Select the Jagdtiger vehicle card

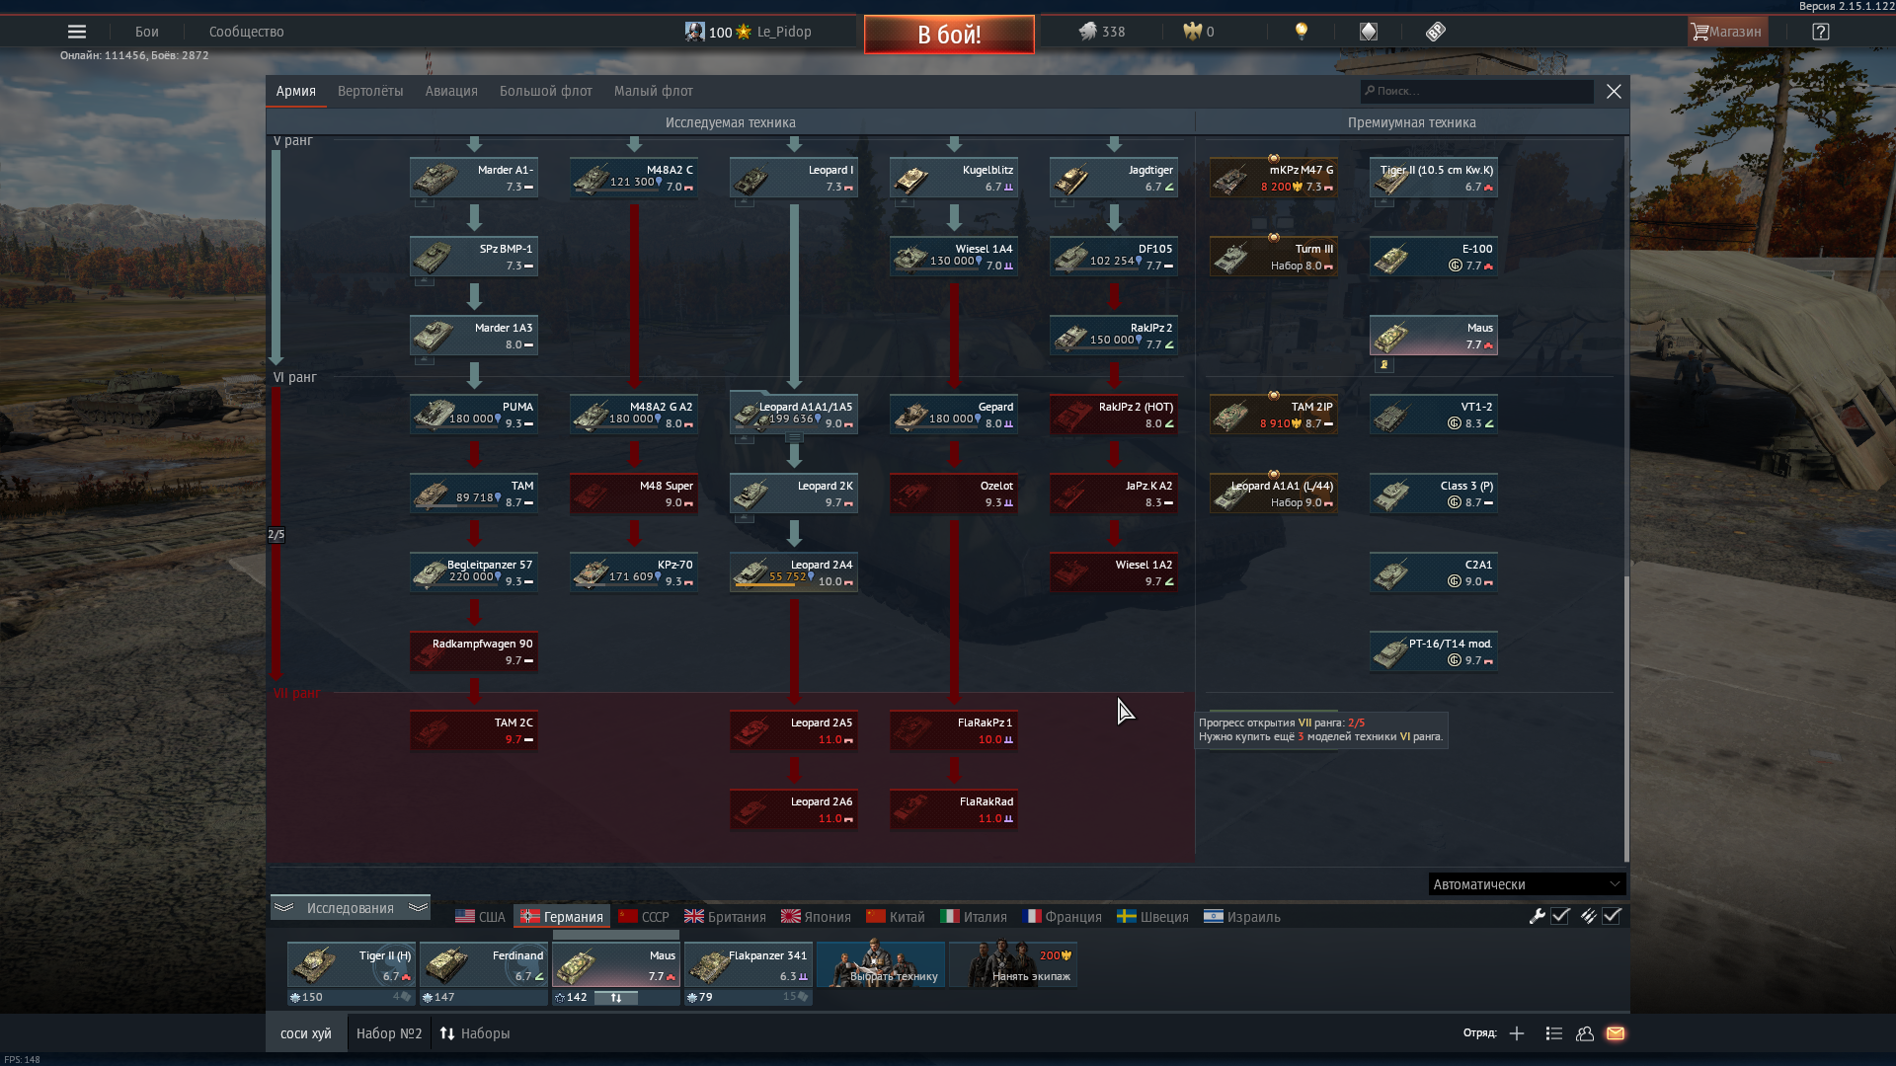(1114, 178)
